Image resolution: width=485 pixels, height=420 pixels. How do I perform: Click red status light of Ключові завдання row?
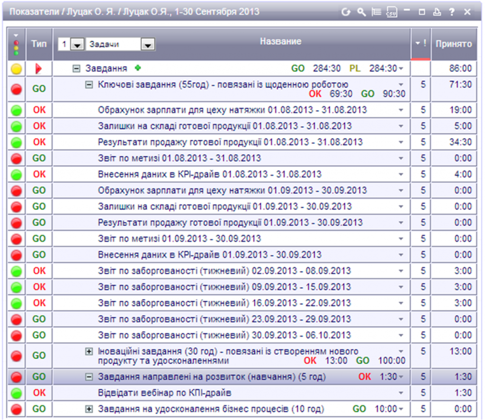pyautogui.click(x=17, y=89)
